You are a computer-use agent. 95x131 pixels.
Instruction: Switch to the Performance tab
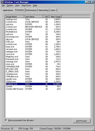31,10
